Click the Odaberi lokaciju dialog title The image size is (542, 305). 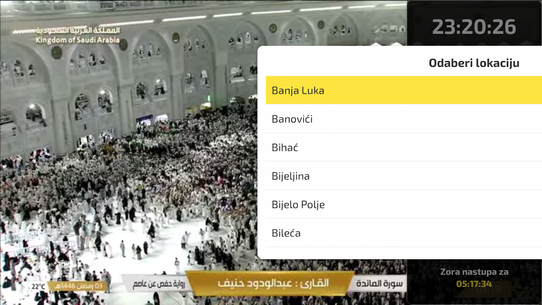[474, 63]
